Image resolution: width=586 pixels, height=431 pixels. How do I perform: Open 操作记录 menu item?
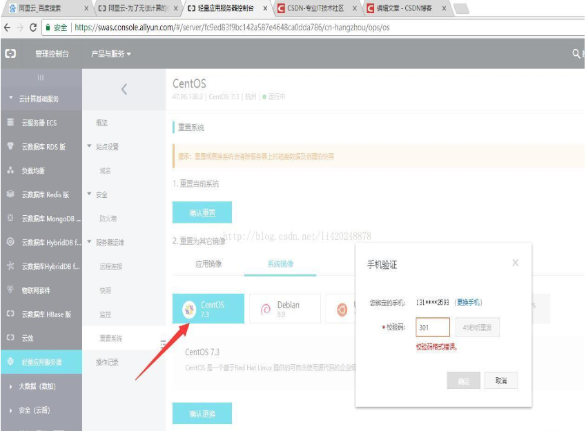(x=107, y=362)
